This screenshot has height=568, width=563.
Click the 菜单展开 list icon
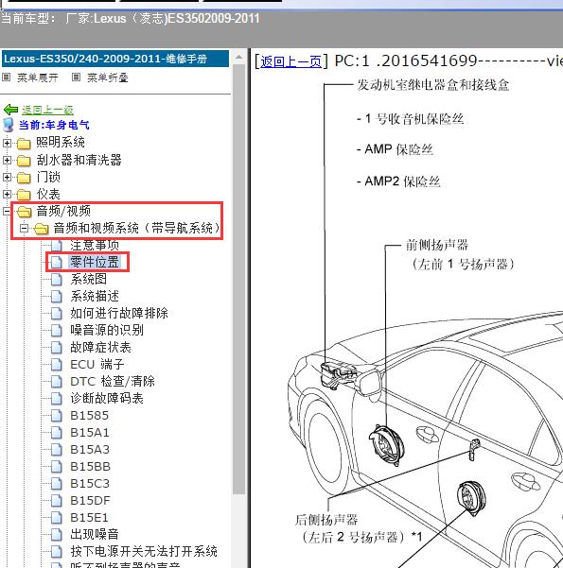pos(7,77)
